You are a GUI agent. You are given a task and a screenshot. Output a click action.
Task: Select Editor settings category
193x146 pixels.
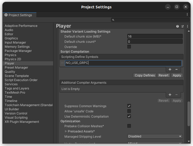click(9, 34)
